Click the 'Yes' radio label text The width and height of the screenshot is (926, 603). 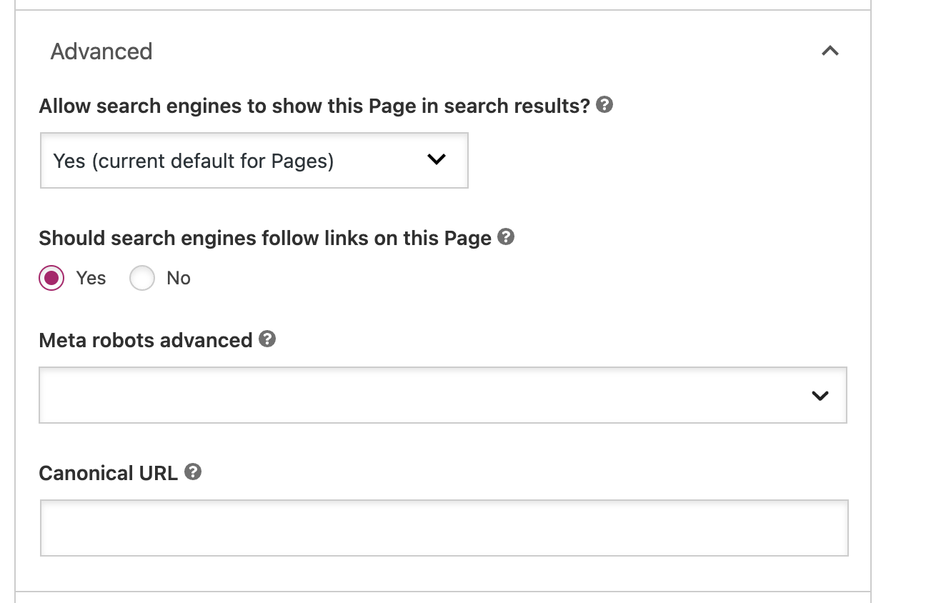coord(91,278)
